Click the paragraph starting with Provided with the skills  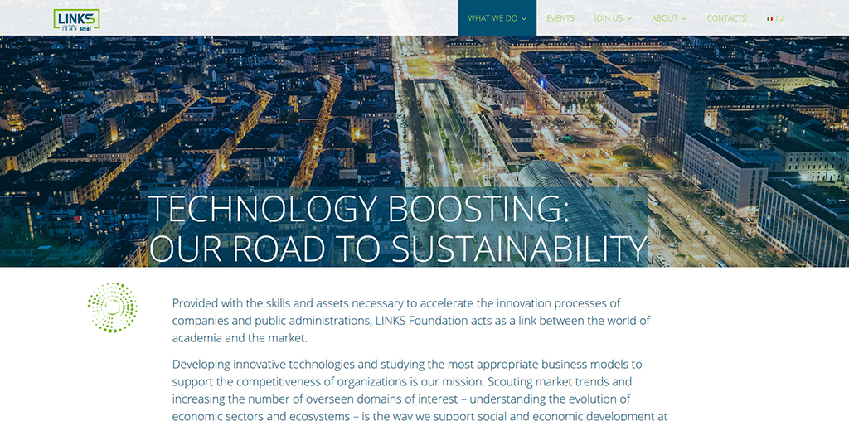tap(410, 321)
